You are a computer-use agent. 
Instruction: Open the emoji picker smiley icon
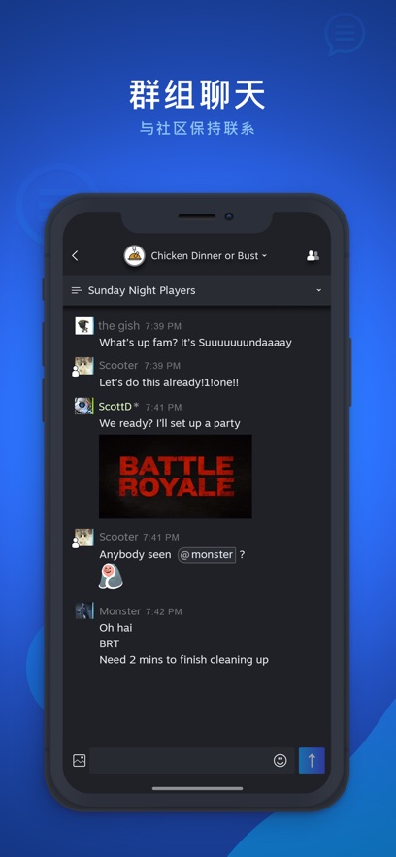click(x=280, y=760)
